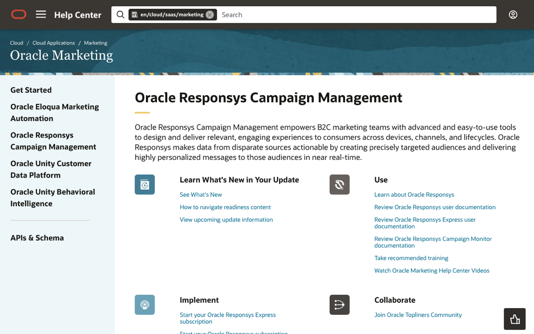Select Oracle Responsys Campaign Management sidebar item
Screen dimensions: 534x334
pos(53,141)
